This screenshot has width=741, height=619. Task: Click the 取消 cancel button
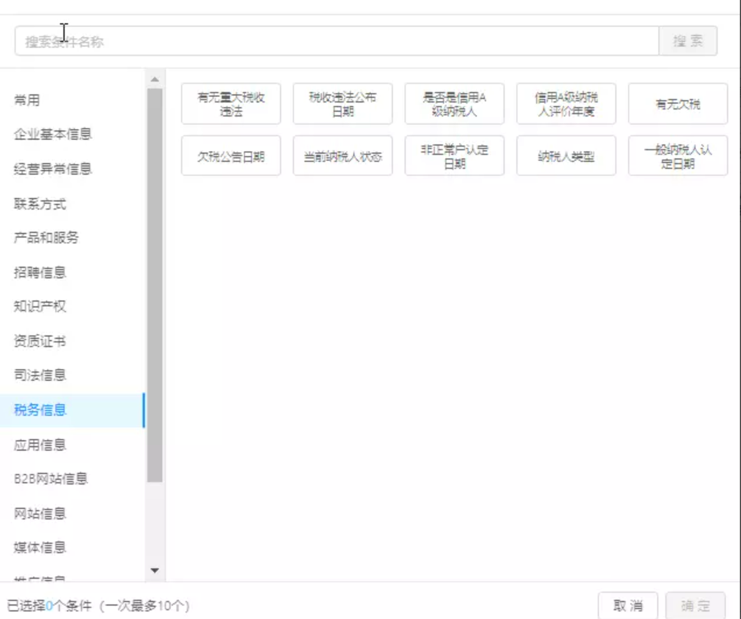(x=628, y=606)
